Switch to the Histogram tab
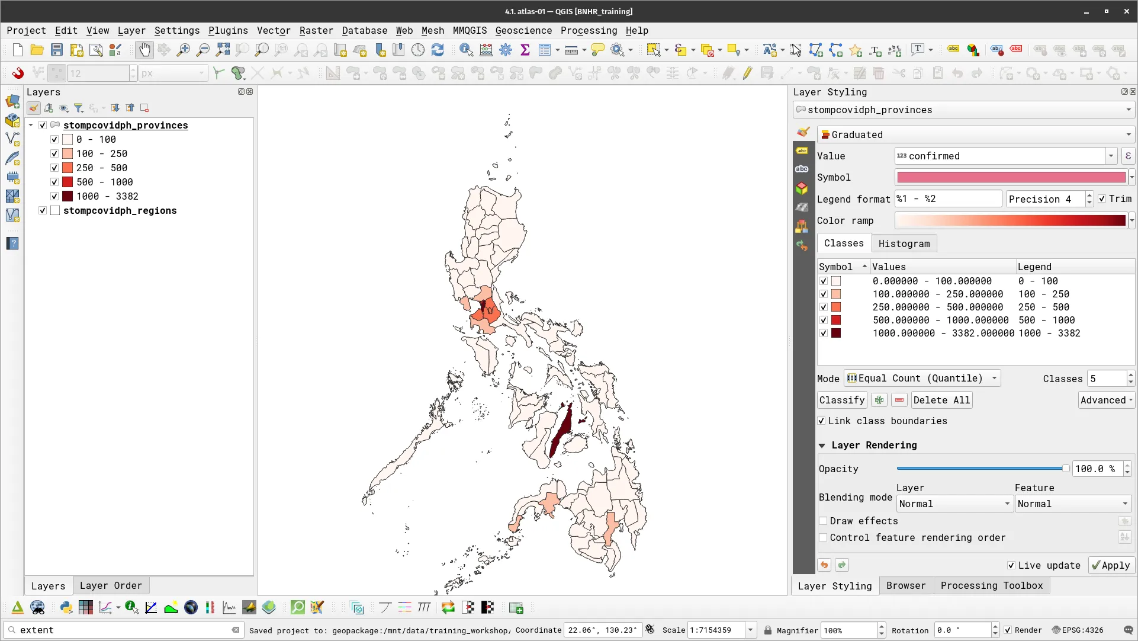 [904, 243]
